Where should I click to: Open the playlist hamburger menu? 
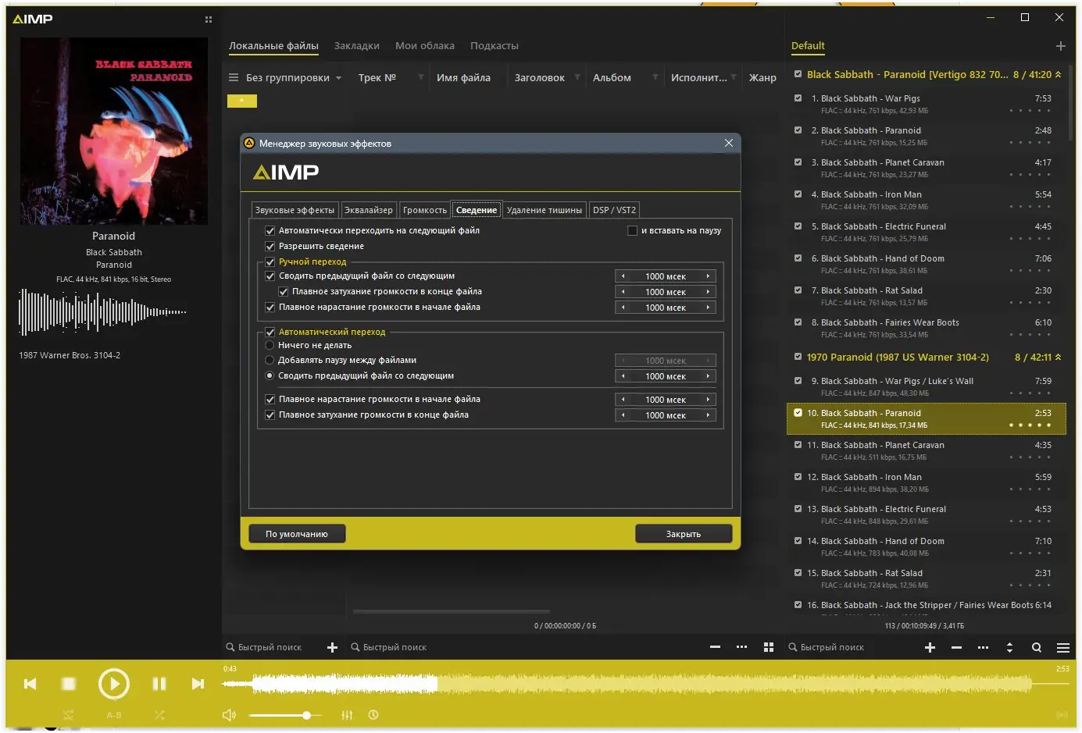(1063, 647)
